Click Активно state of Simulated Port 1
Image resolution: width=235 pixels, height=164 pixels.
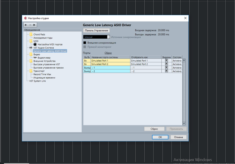click(177, 61)
